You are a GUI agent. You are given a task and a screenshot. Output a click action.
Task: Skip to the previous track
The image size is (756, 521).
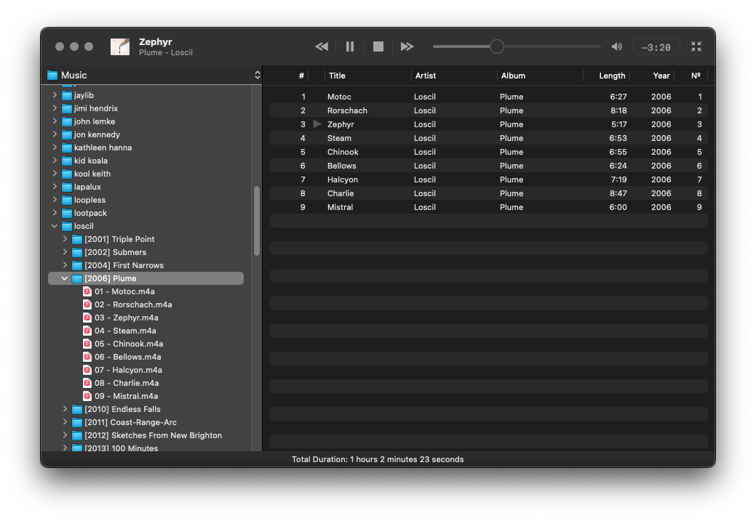[x=322, y=47]
